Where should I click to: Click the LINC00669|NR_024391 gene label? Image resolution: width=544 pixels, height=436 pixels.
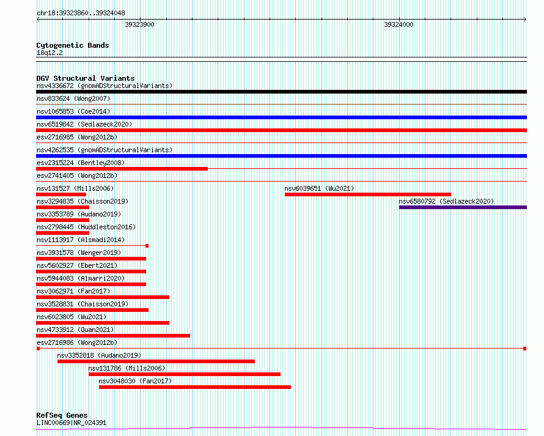[72, 423]
